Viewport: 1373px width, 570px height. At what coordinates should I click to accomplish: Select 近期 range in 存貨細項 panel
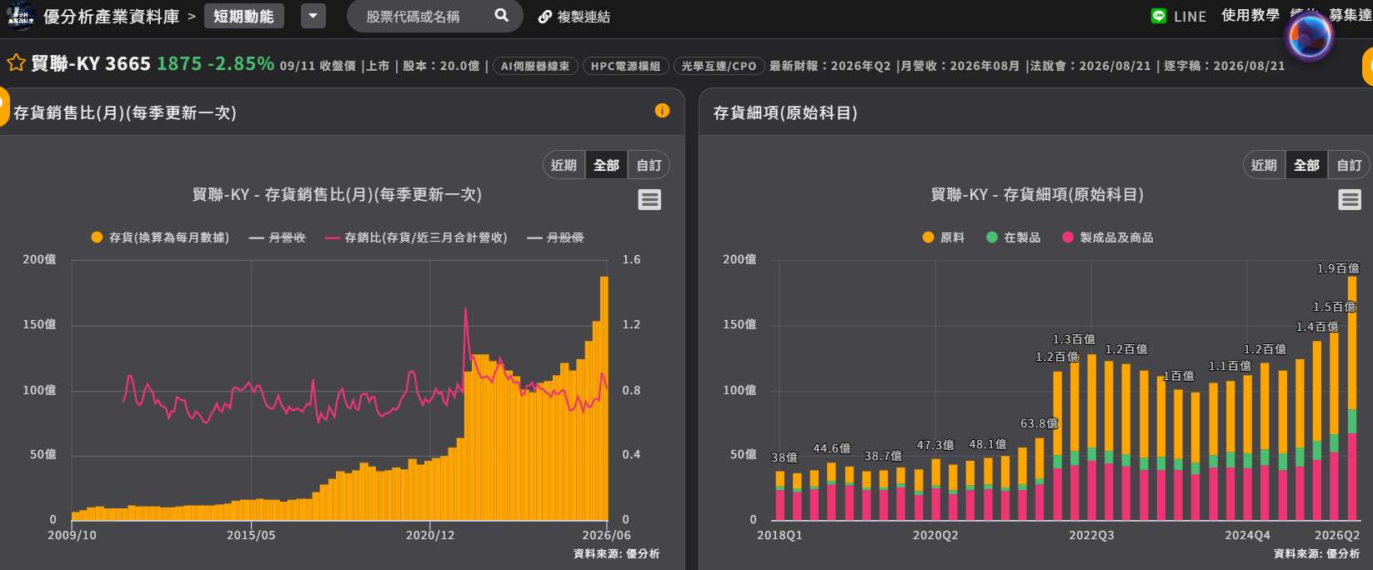tap(1264, 165)
